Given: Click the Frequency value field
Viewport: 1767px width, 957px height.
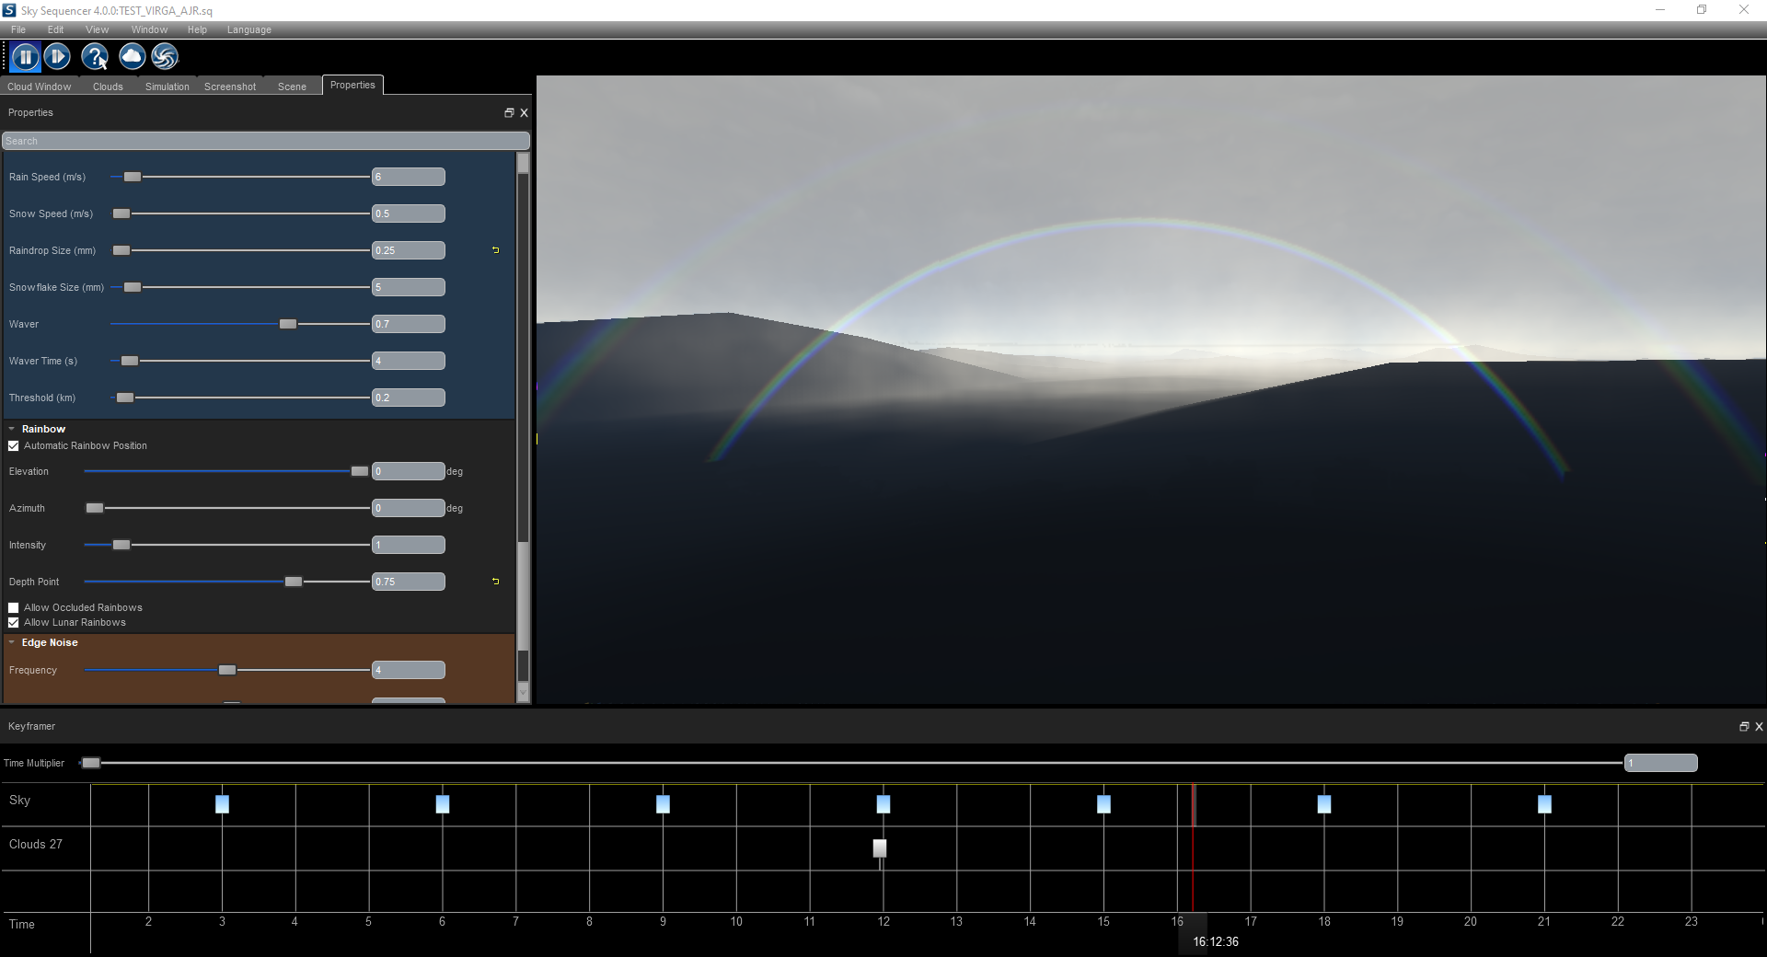Looking at the screenshot, I should pyautogui.click(x=409, y=670).
